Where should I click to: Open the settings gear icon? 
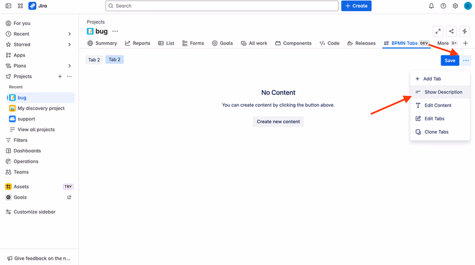point(455,6)
